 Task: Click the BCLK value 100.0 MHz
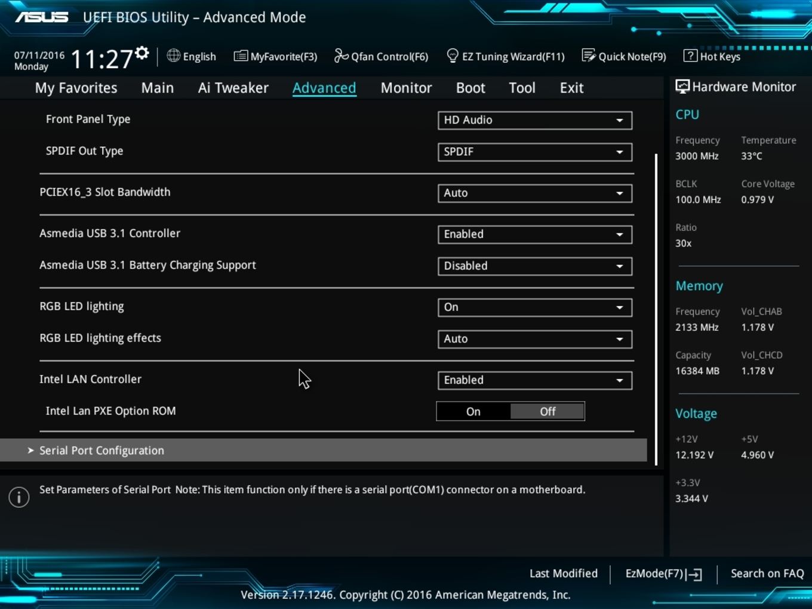coord(698,199)
